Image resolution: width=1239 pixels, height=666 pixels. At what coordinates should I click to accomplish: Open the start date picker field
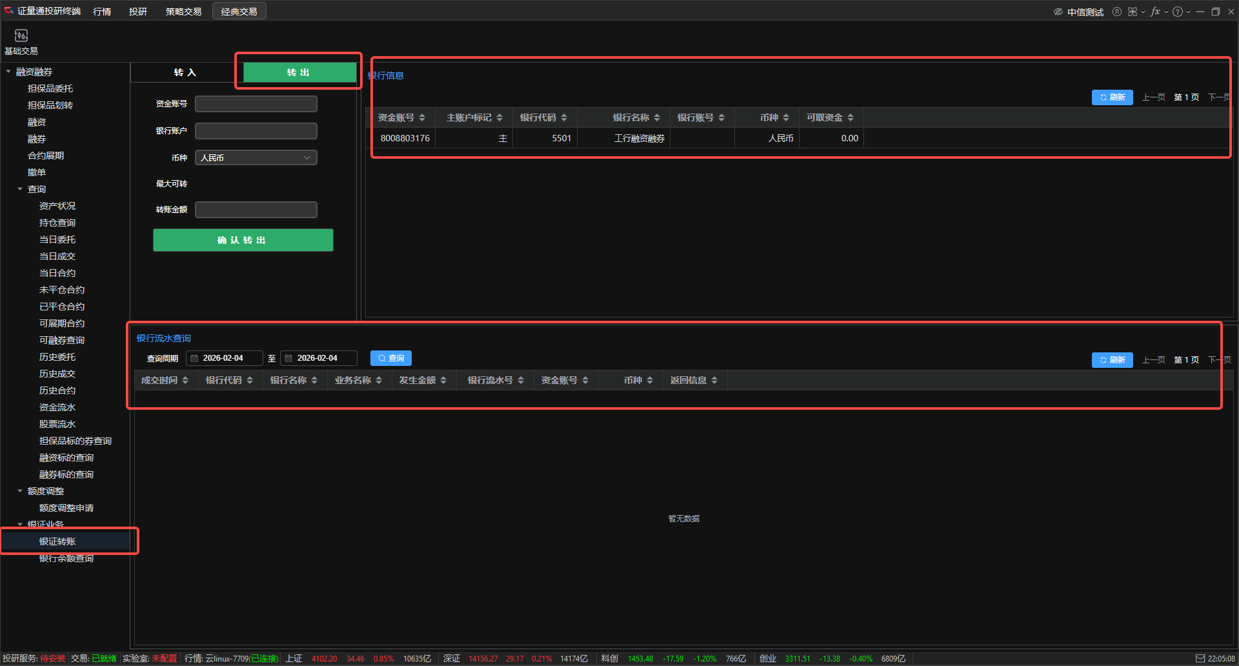pyautogui.click(x=224, y=358)
